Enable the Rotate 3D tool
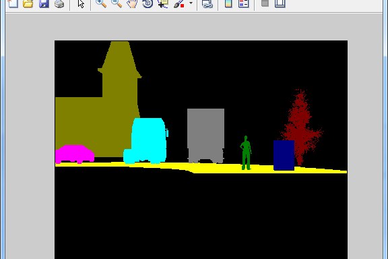The width and height of the screenshot is (388, 259). [x=148, y=3]
